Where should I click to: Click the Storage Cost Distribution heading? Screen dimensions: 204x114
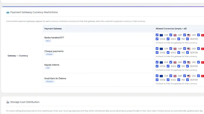coord(25,102)
